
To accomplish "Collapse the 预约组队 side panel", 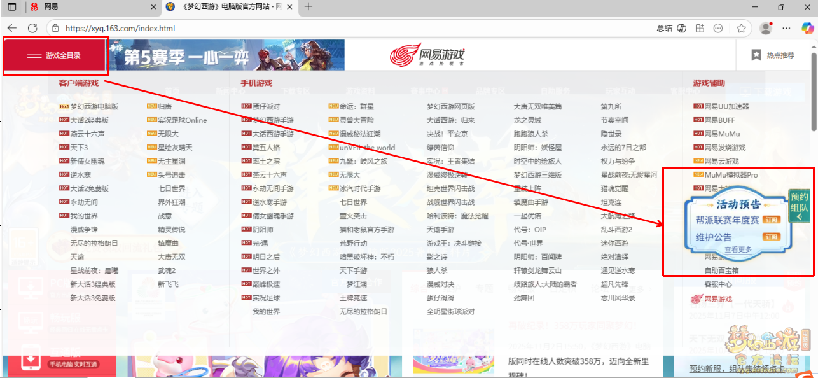I will (x=800, y=217).
